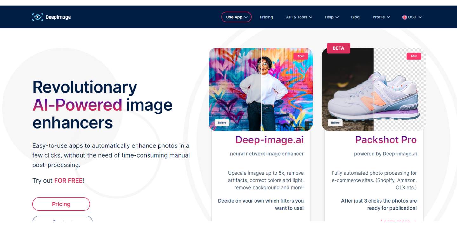Click the 'Upscale images up to 5x' description
The image size is (457, 226).
tap(266, 180)
